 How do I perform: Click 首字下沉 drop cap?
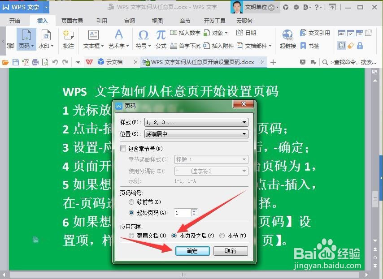[185, 46]
